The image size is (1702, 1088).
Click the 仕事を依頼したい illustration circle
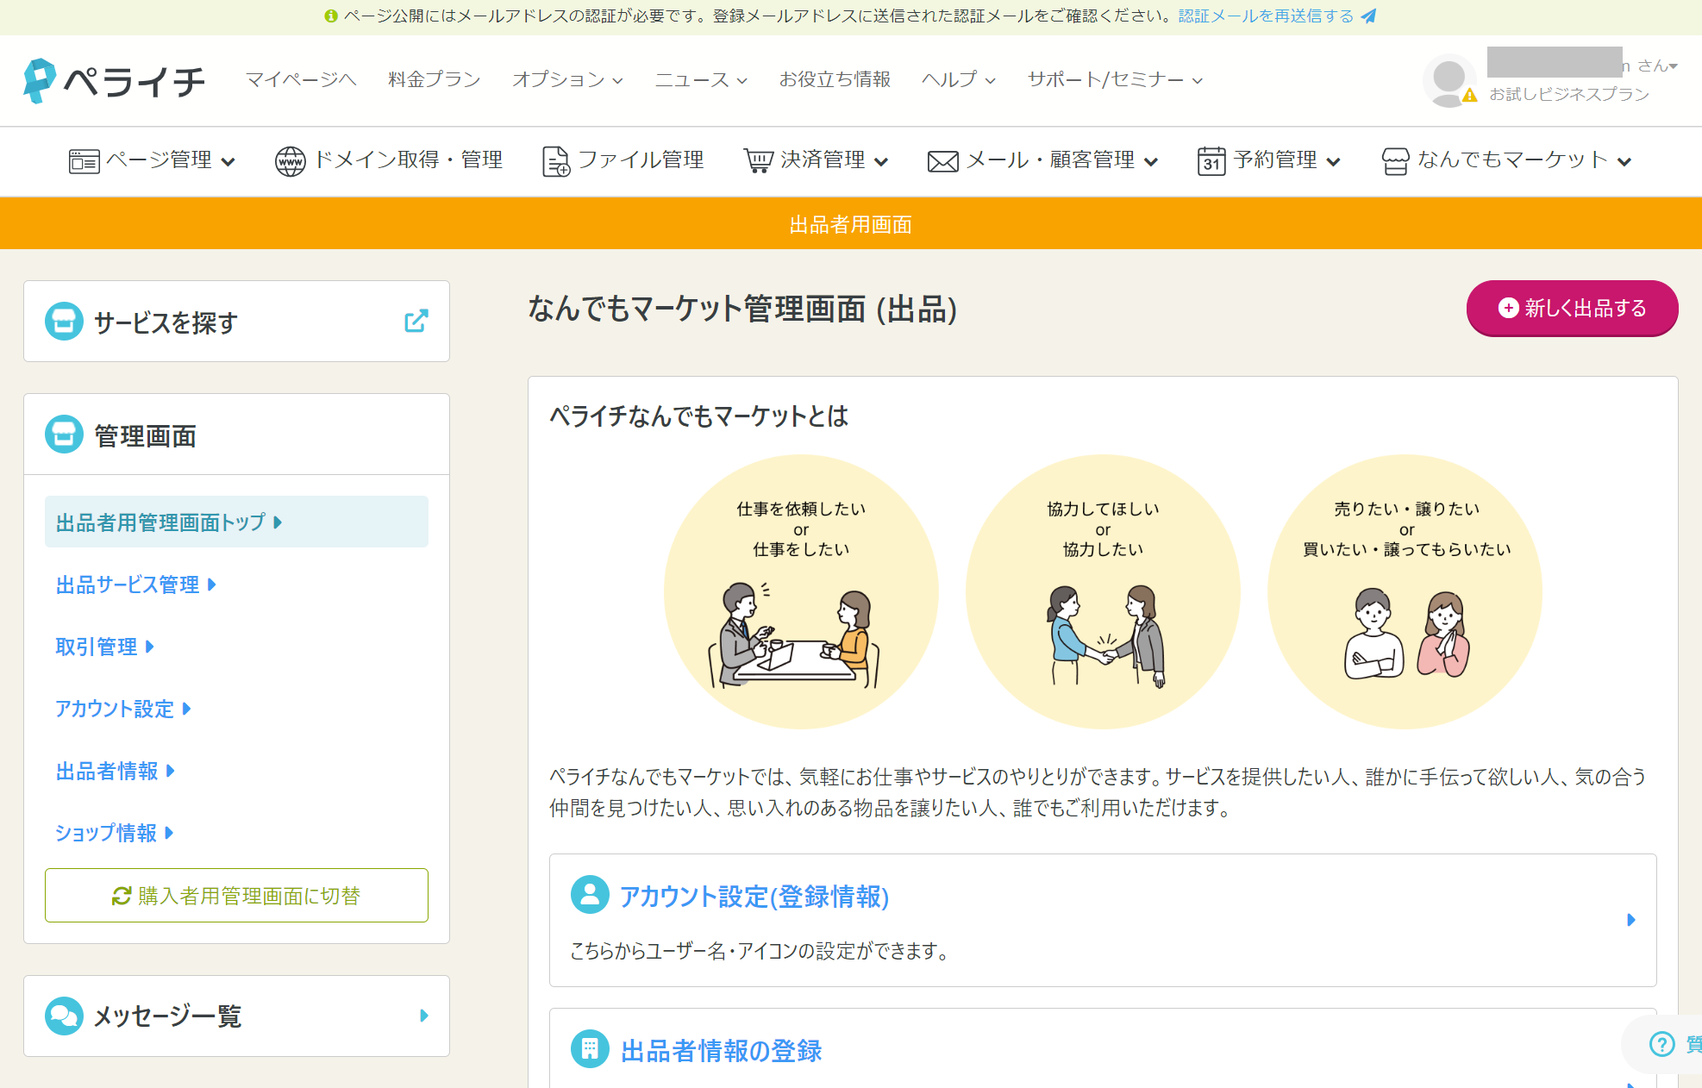801,591
